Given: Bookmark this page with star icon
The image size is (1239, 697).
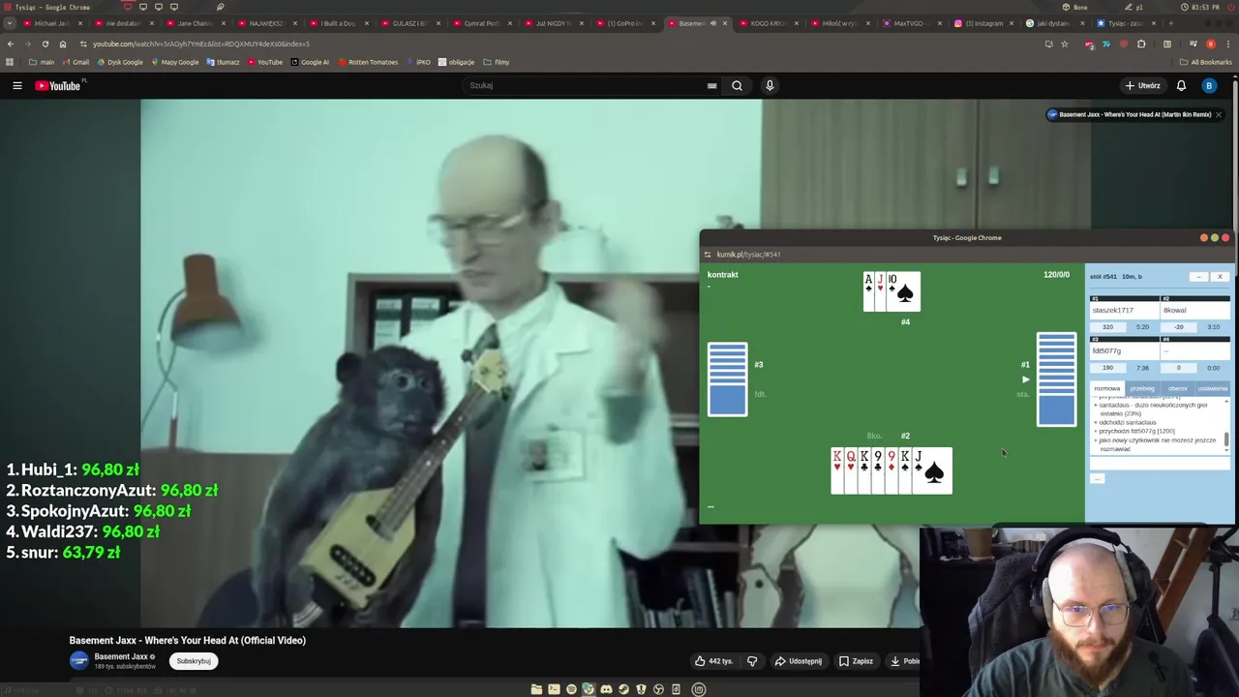Looking at the screenshot, I should 1064,44.
